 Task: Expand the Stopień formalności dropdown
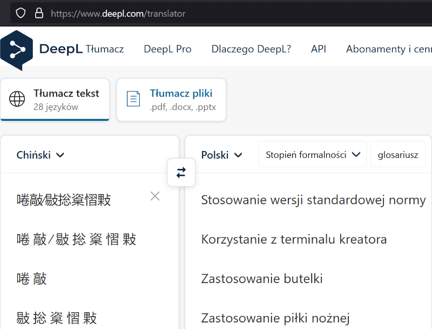click(x=313, y=155)
